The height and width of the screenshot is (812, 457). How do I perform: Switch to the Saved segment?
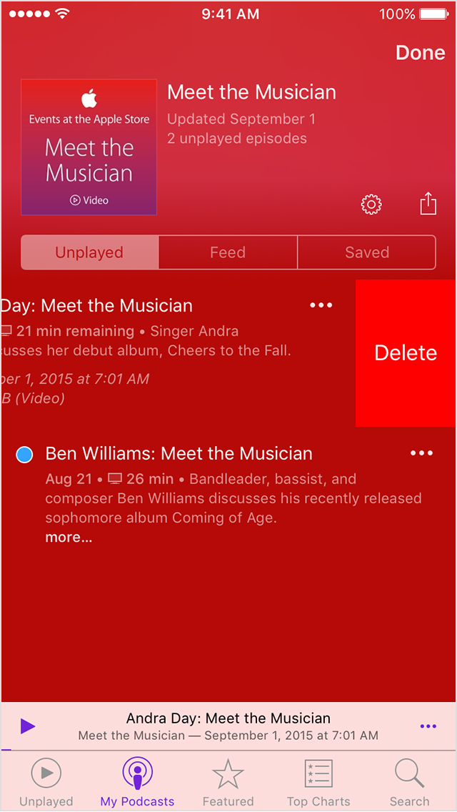[x=367, y=252]
